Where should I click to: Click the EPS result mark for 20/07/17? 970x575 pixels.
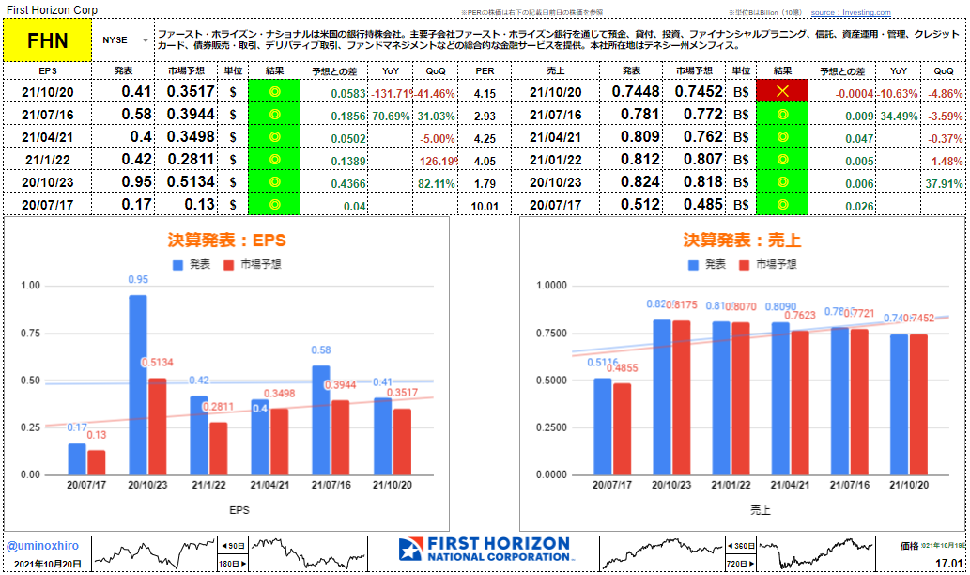click(x=275, y=204)
